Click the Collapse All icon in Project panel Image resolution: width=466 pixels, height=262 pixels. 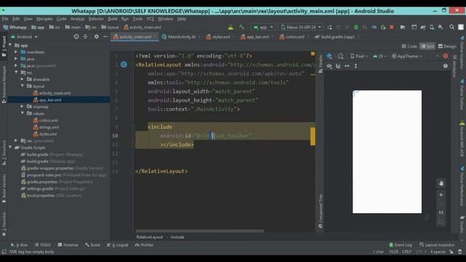[x=85, y=36]
